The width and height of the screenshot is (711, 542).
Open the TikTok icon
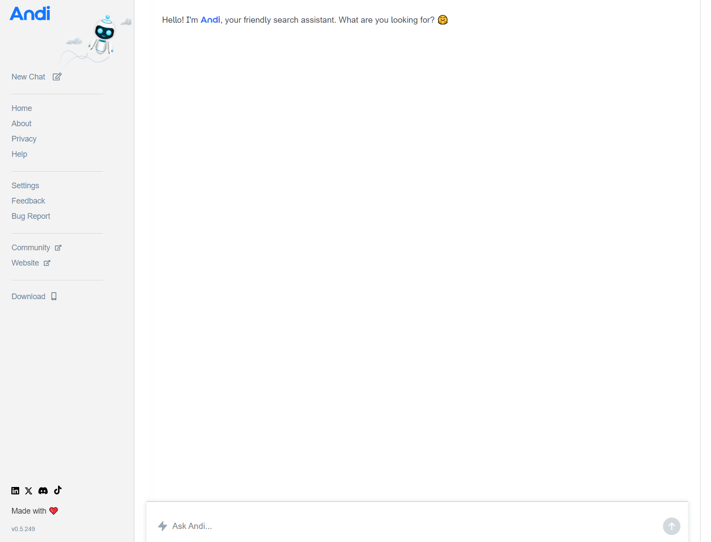tap(58, 490)
